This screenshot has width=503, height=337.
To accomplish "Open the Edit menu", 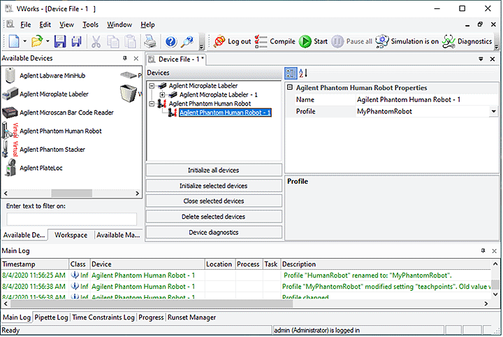I will pos(45,24).
